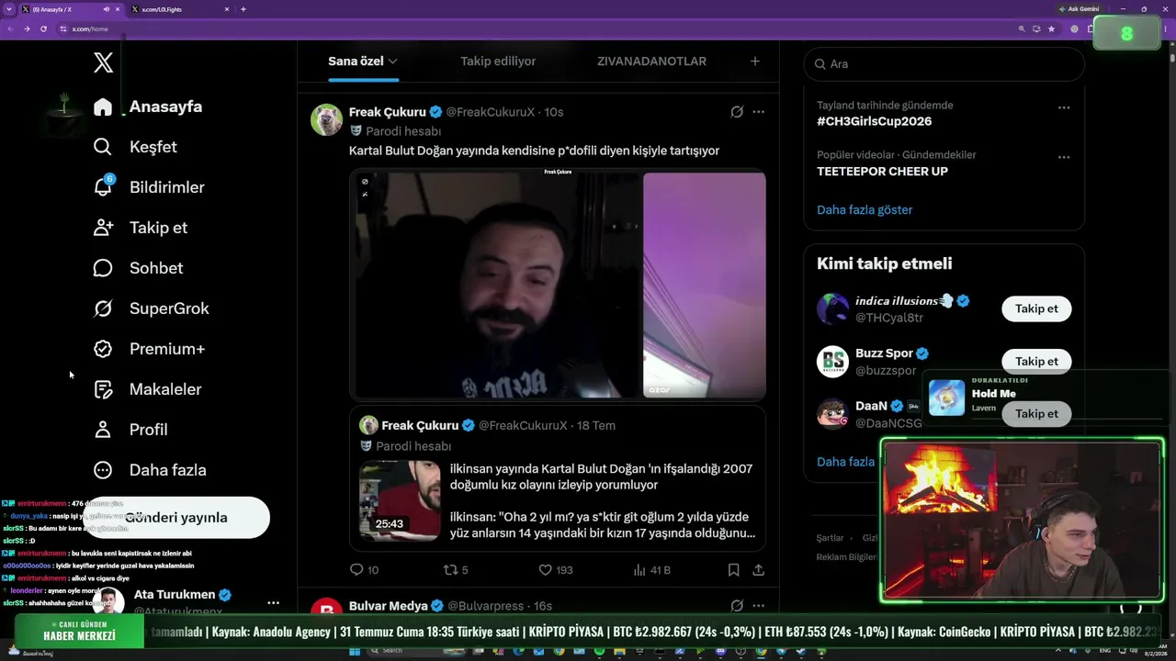Image resolution: width=1176 pixels, height=661 pixels.
Task: Open a new browser tab
Action: [243, 9]
